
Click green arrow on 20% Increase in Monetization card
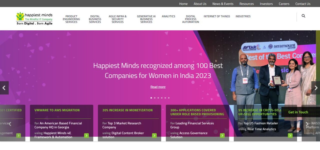point(154,136)
